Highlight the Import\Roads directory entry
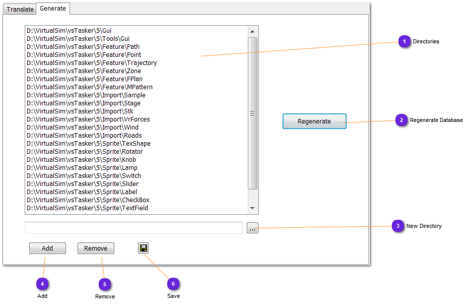The image size is (471, 308). click(84, 136)
